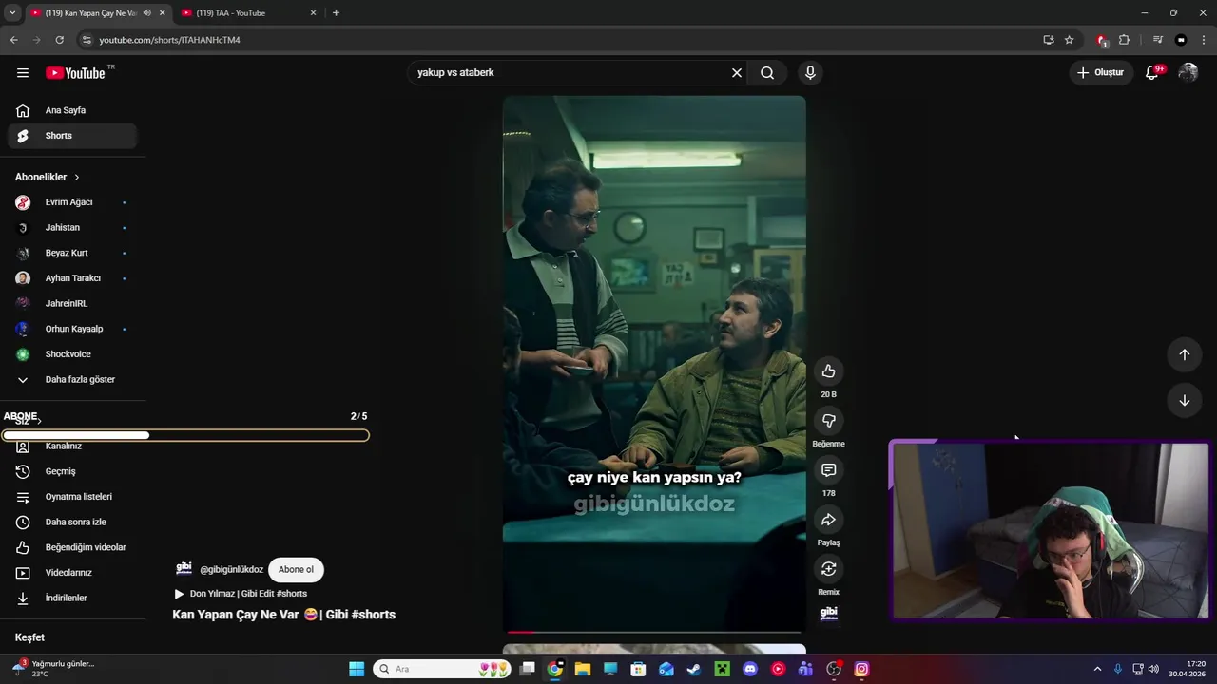Open the account avatar menu
Viewport: 1217px width, 684px height.
[x=1188, y=73]
